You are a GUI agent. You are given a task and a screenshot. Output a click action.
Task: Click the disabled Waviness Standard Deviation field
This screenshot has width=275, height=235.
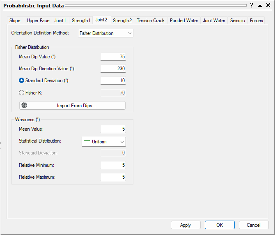pyautogui.click(x=113, y=153)
